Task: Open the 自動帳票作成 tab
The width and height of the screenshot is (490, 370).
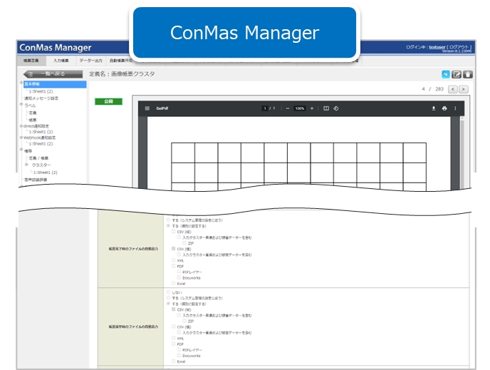Action: point(120,61)
